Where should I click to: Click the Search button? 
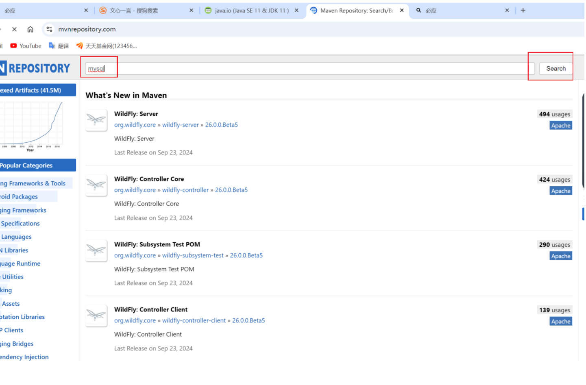[x=556, y=69]
